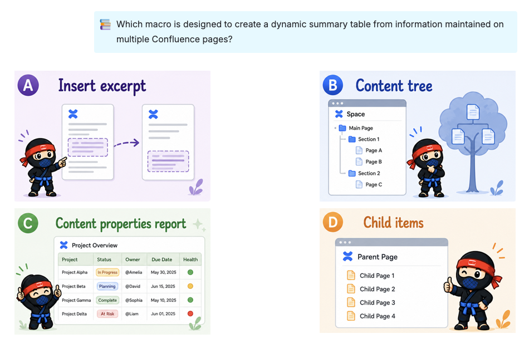Click the orange D answer badge
The height and width of the screenshot is (353, 529).
[332, 223]
